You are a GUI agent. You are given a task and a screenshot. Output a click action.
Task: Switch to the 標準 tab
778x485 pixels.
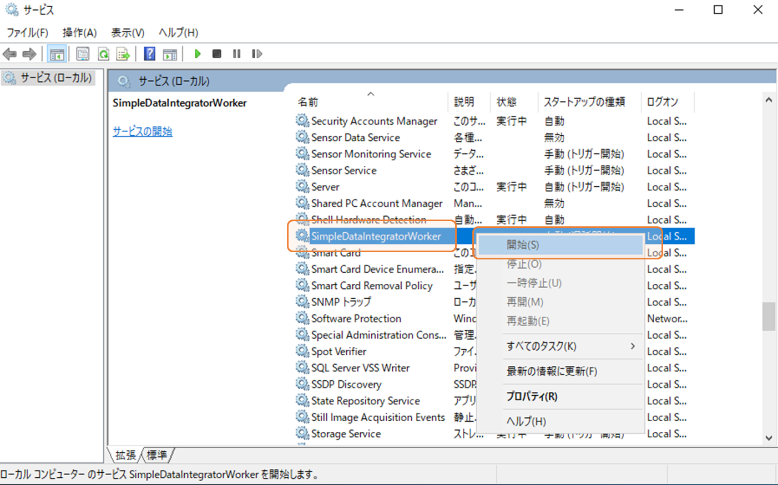tap(157, 455)
